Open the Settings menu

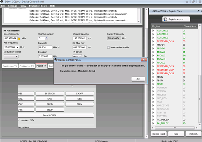coord(12,6)
